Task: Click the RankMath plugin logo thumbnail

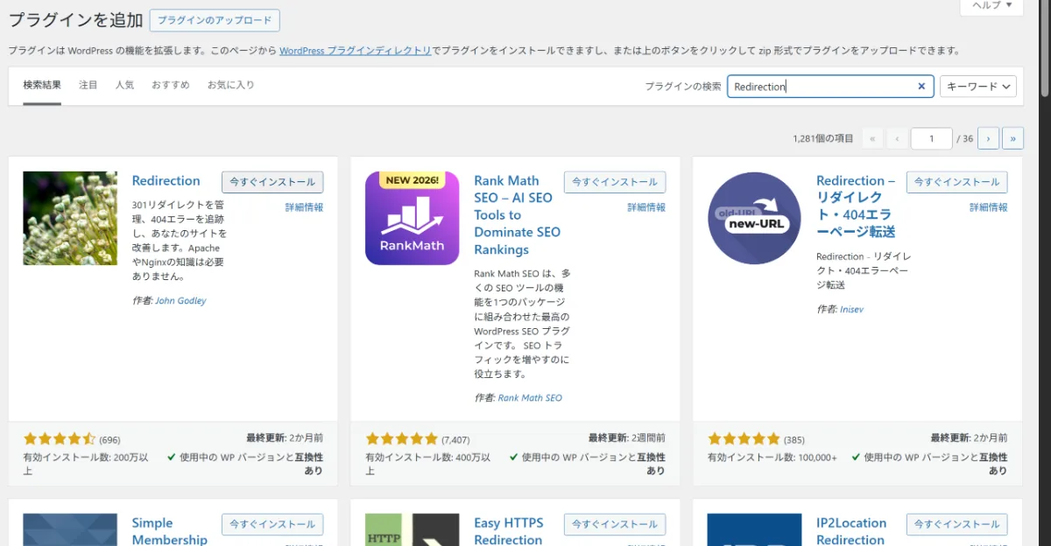Action: 413,218
